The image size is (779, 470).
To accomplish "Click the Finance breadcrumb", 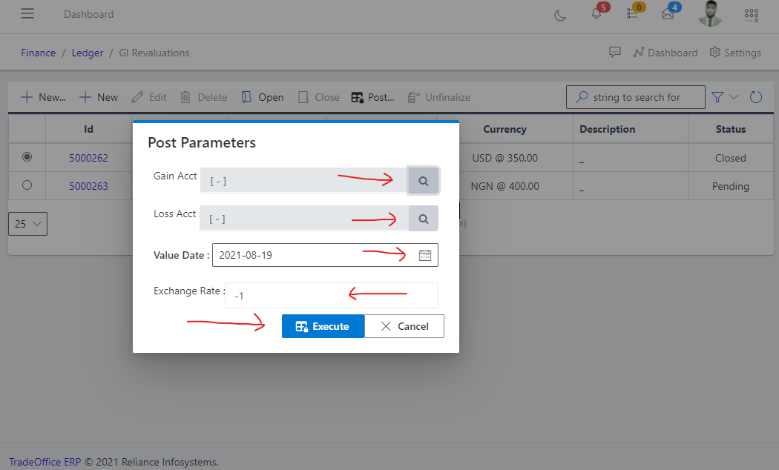I will [x=38, y=53].
